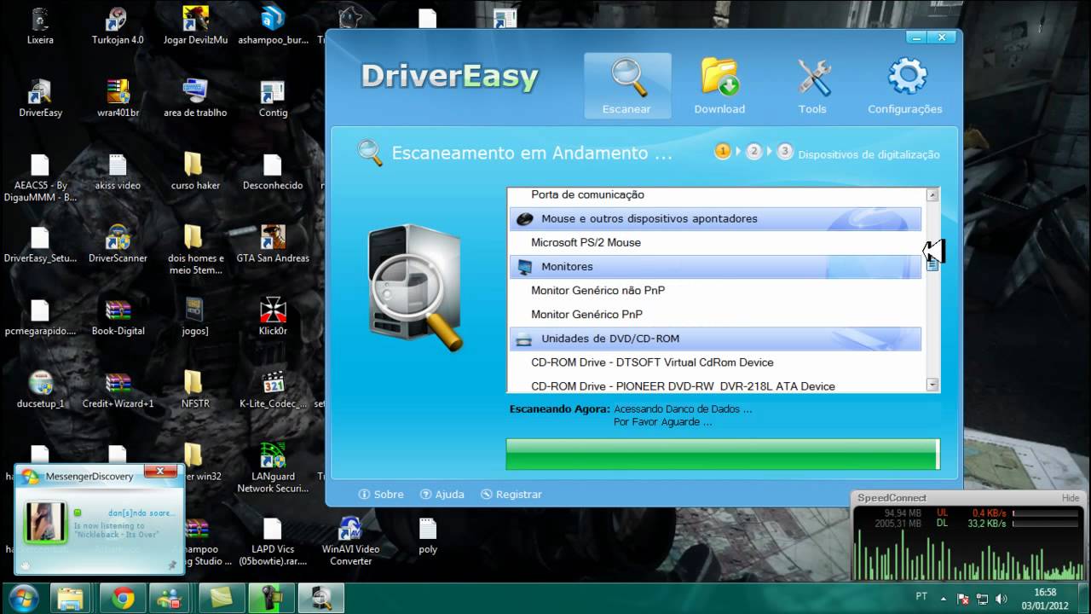Viewport: 1091px width, 614px height.
Task: Select the DriverScanner desktop shortcut
Action: pos(118,244)
